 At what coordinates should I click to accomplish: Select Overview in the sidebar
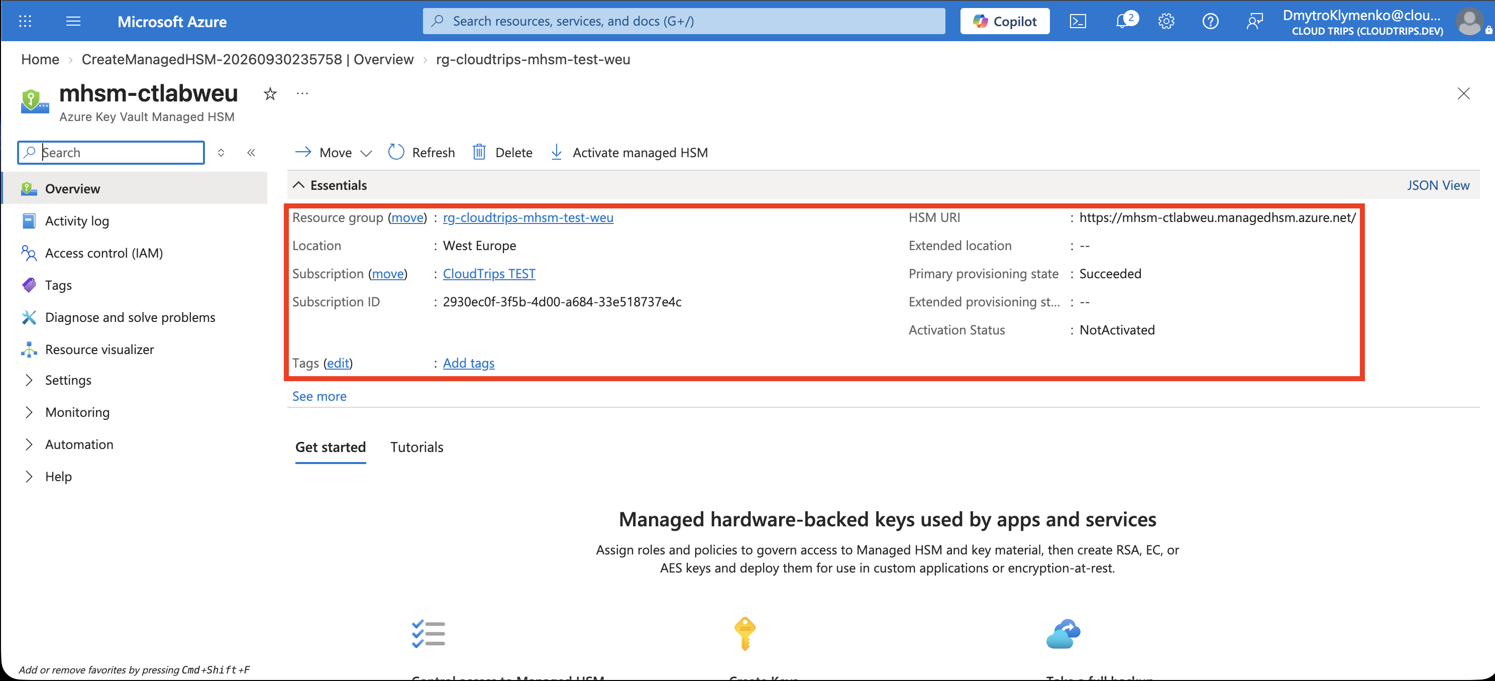pyautogui.click(x=135, y=188)
